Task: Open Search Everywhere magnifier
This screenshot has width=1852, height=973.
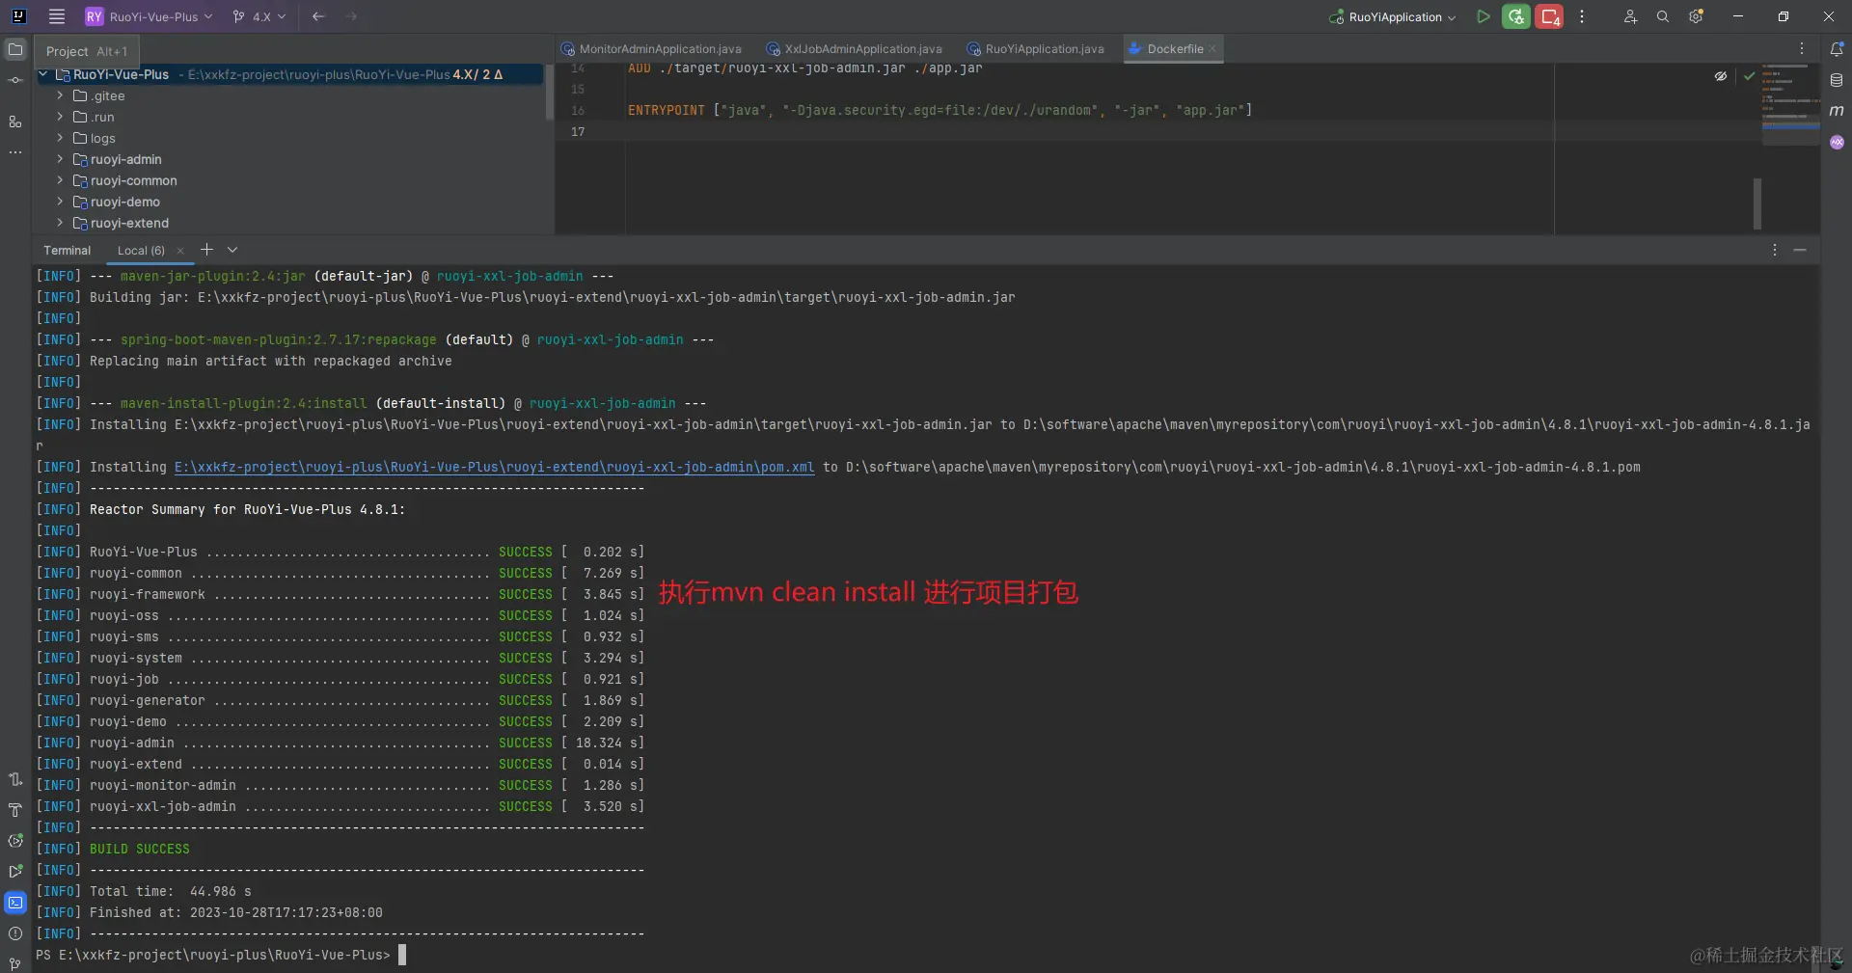Action: pos(1663,16)
